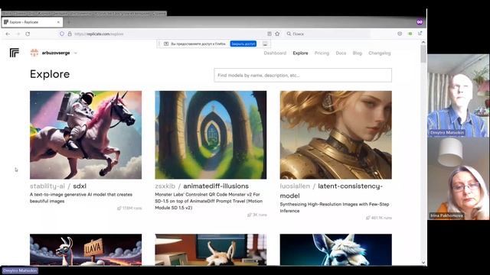The width and height of the screenshot is (490, 275).
Task: Click the green extension icon in the toolbar
Action: (410, 34)
